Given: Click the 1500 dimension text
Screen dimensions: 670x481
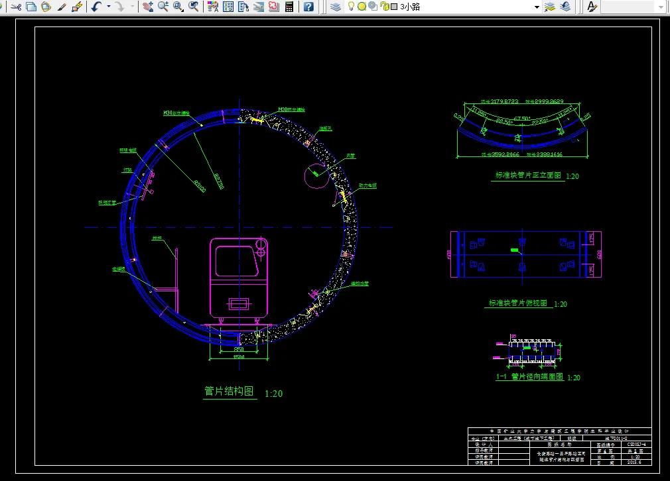Looking at the screenshot, I should 239,357.
